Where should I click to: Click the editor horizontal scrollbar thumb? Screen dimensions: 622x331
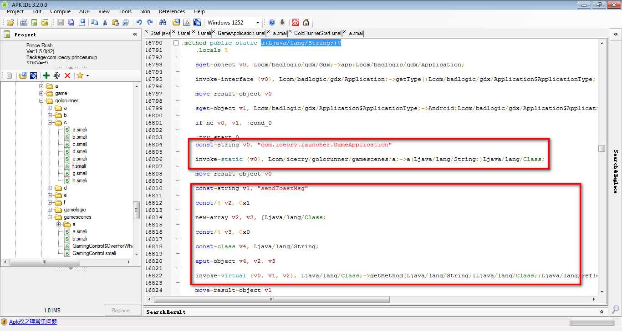pyautogui.click(x=272, y=300)
